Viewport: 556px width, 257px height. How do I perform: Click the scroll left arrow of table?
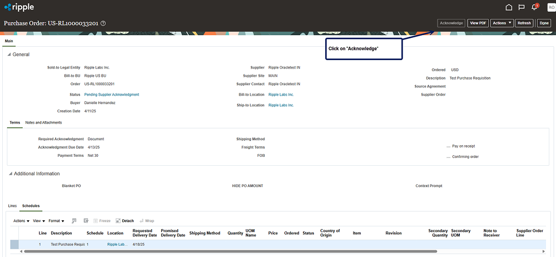point(21,251)
